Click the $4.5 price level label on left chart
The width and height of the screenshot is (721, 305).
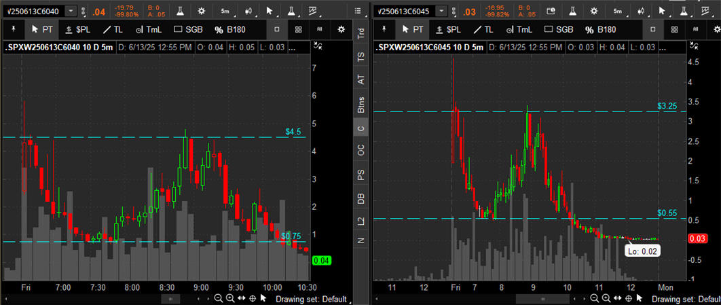(x=293, y=132)
